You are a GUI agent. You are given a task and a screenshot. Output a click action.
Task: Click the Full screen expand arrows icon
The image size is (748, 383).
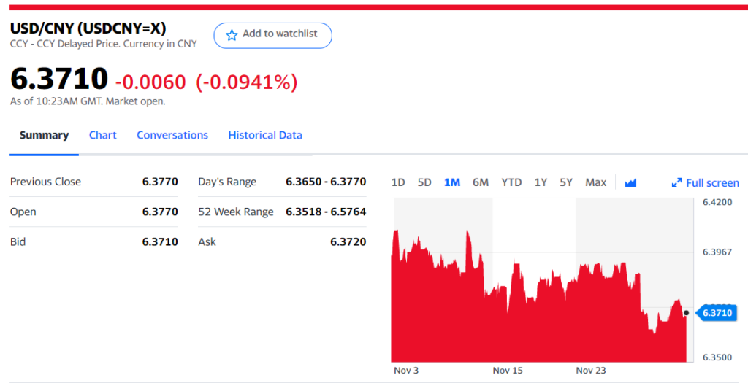click(x=676, y=183)
